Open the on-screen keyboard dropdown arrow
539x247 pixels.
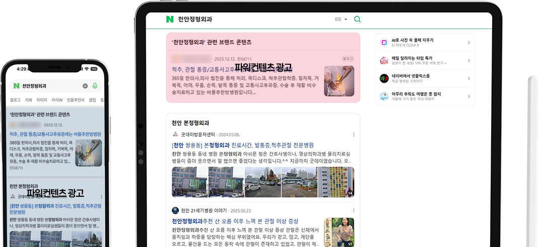click(x=346, y=20)
